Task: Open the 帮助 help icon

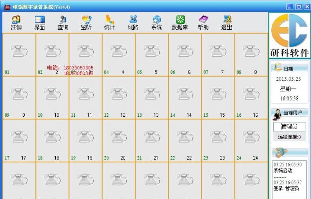Action: tap(203, 23)
